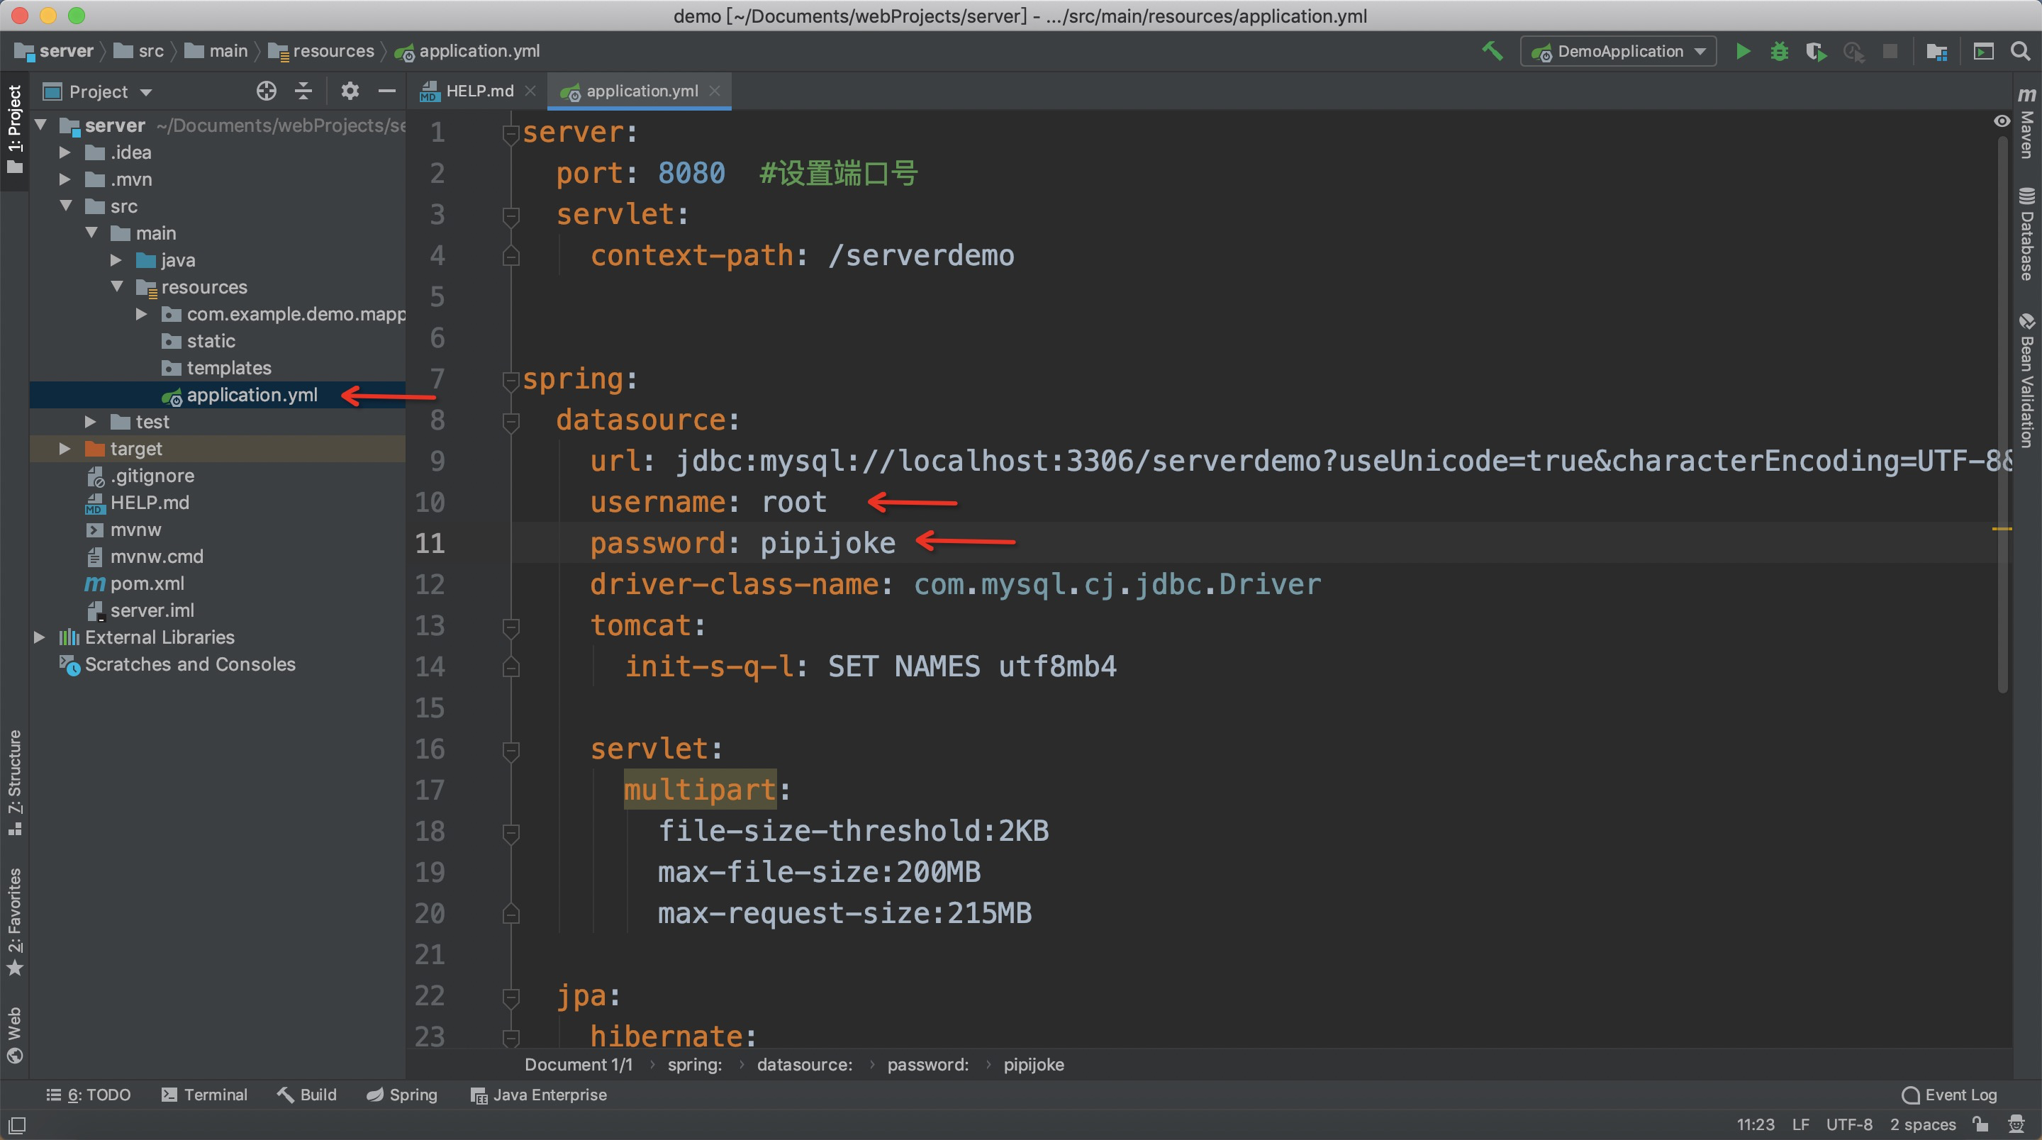Click the grayed-out stop button in toolbar

pos(1890,52)
